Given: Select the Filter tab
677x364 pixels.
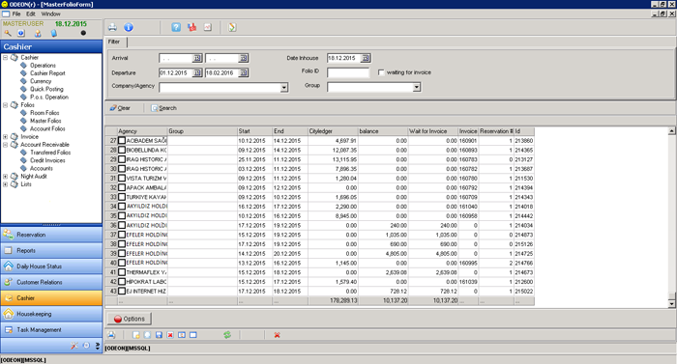Looking at the screenshot, I should click(x=114, y=42).
